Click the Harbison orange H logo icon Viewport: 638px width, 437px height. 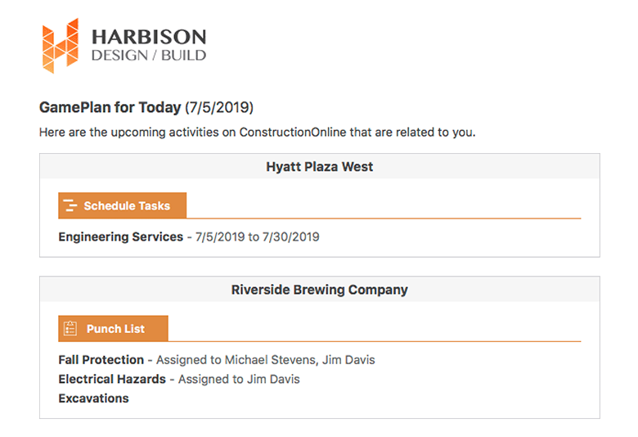61,45
